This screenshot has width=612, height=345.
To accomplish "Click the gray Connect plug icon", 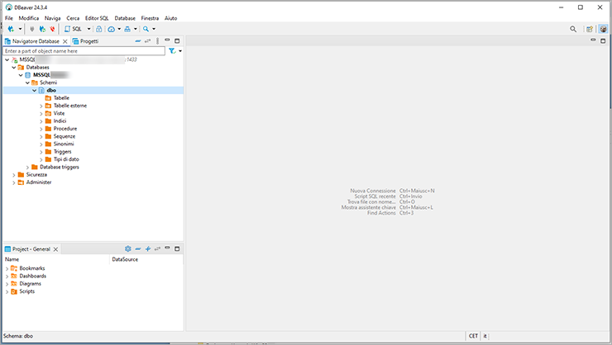I will pos(32,29).
